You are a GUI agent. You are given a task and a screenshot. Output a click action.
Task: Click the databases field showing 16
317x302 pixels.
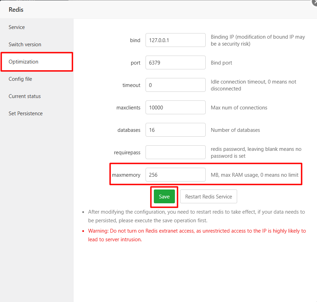point(175,130)
